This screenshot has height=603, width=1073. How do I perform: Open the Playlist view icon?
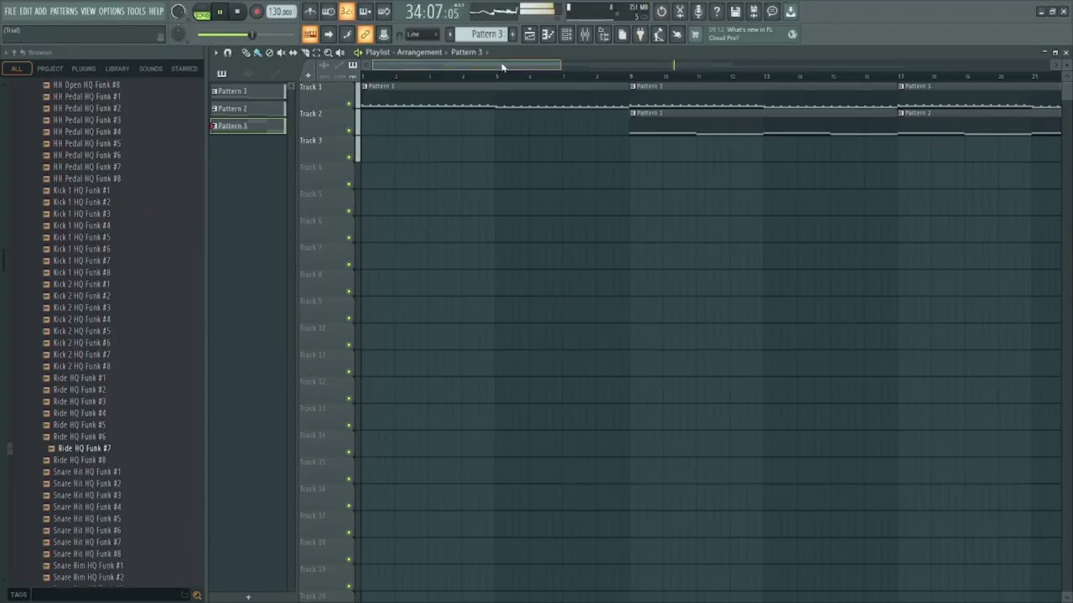pos(530,34)
